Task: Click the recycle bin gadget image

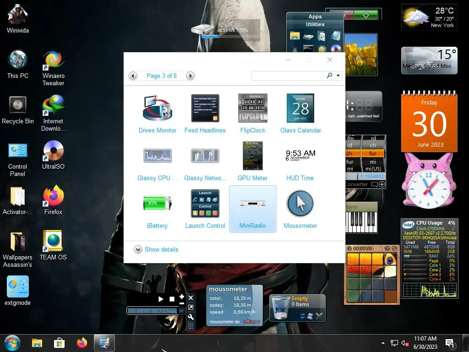Action: (x=280, y=308)
